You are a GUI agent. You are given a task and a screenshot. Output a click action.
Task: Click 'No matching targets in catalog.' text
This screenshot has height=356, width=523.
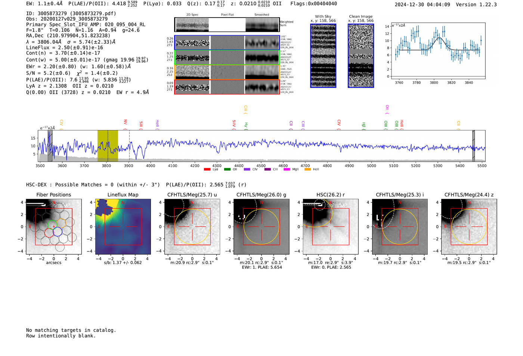click(x=71, y=330)
